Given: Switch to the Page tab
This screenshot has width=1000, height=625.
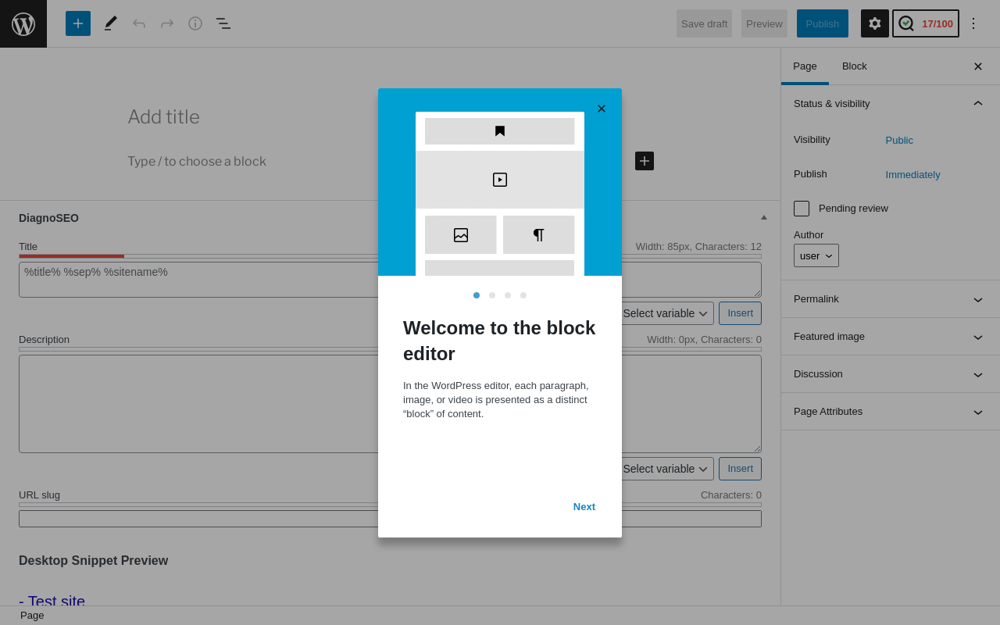Looking at the screenshot, I should pos(805,66).
